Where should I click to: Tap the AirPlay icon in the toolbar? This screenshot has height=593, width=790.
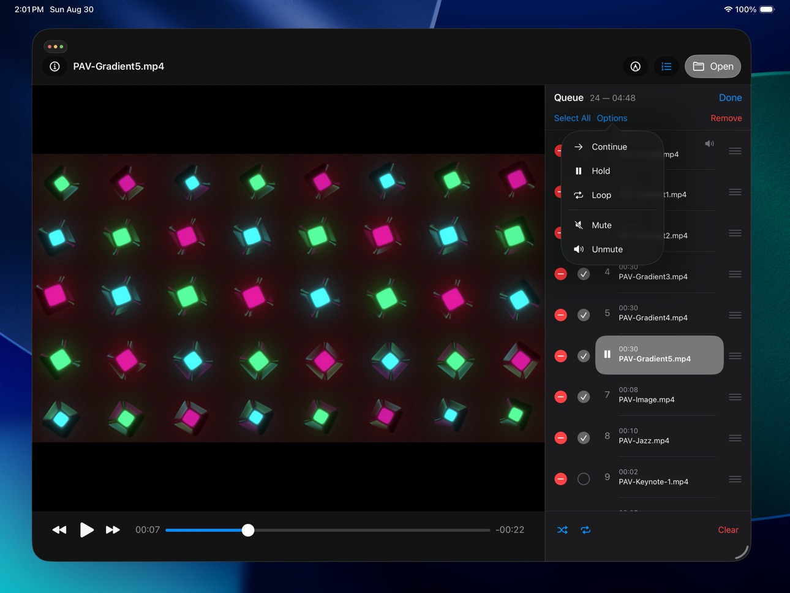tap(635, 66)
